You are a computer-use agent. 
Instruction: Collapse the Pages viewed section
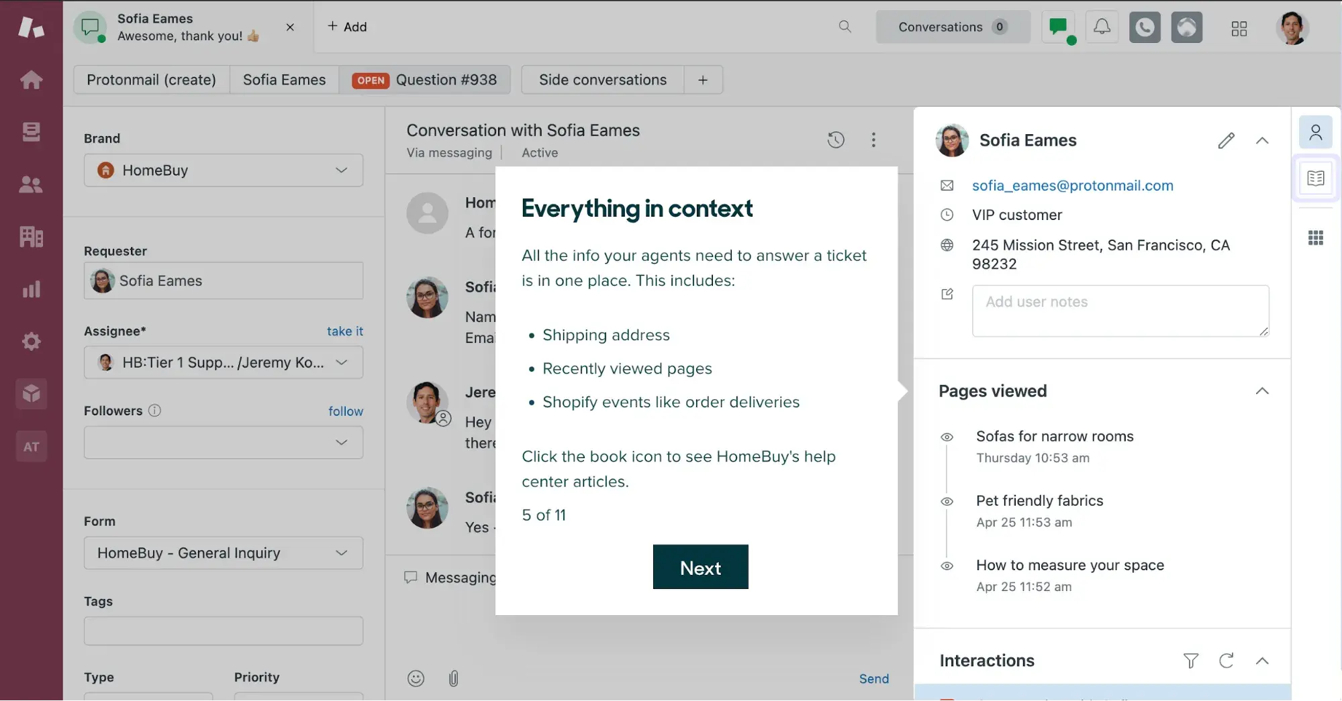tap(1261, 391)
